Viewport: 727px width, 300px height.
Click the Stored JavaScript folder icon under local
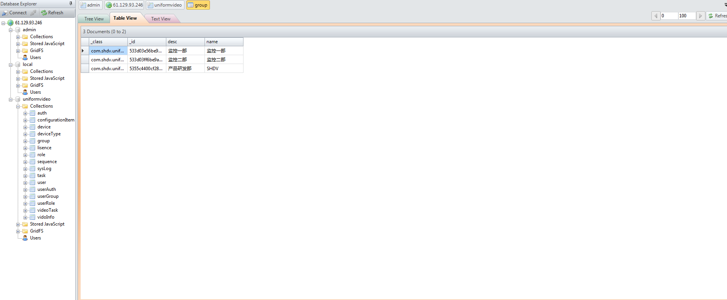tap(25, 78)
